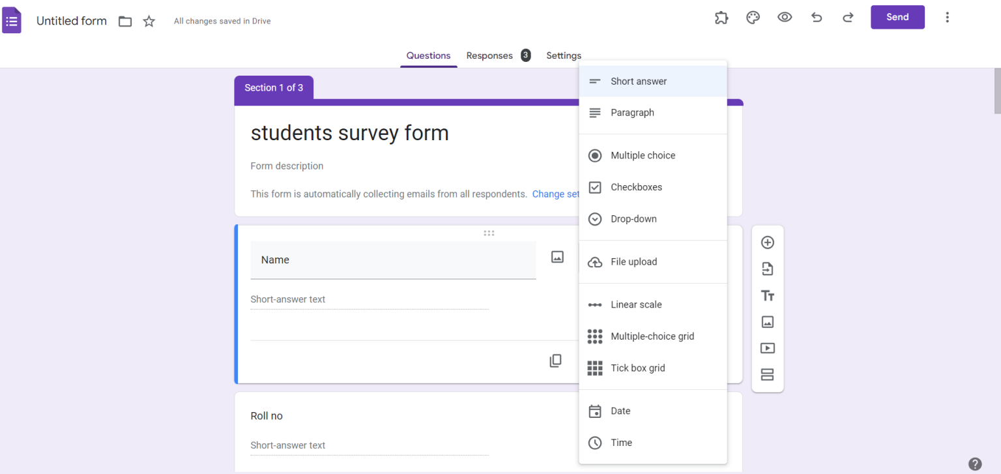Move form using the folder icon

click(x=125, y=22)
